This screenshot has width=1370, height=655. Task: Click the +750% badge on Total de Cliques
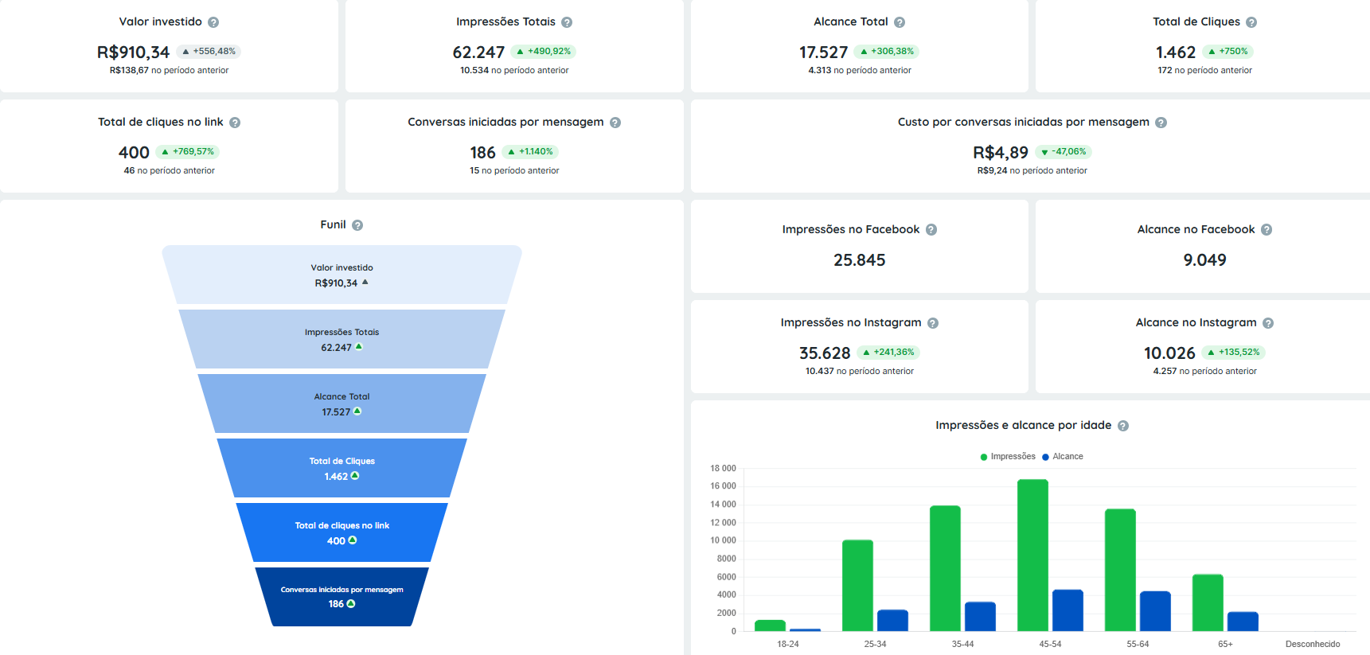tap(1228, 52)
